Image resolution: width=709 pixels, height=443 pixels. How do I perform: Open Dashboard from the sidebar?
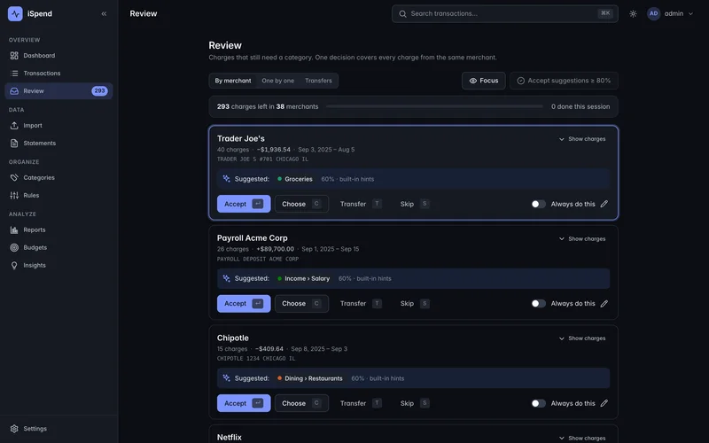58,56
